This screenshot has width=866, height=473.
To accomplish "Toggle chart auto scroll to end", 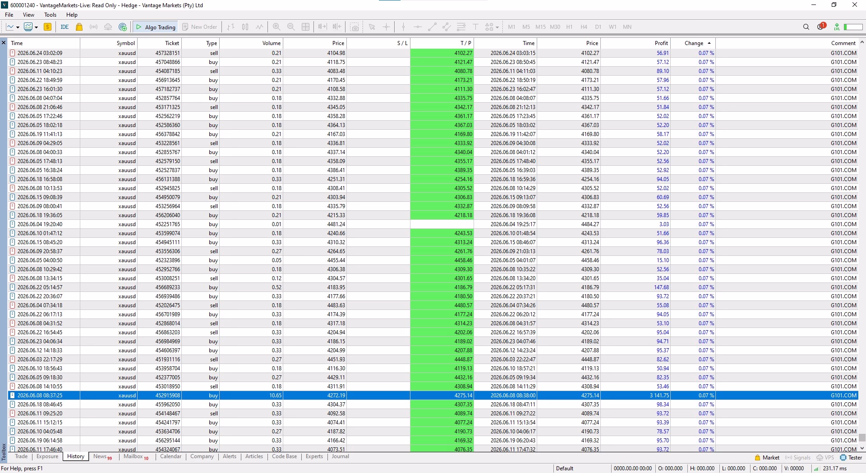I will 337,27.
